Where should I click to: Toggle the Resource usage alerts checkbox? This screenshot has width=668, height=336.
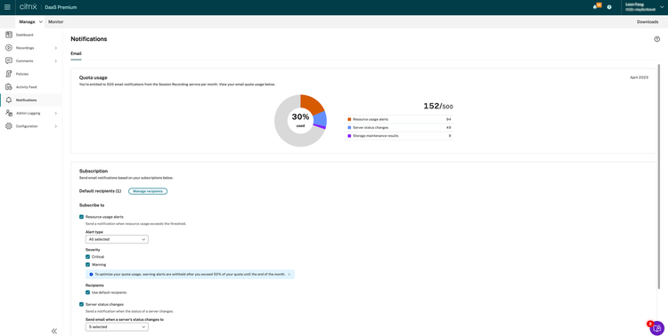[x=81, y=217]
